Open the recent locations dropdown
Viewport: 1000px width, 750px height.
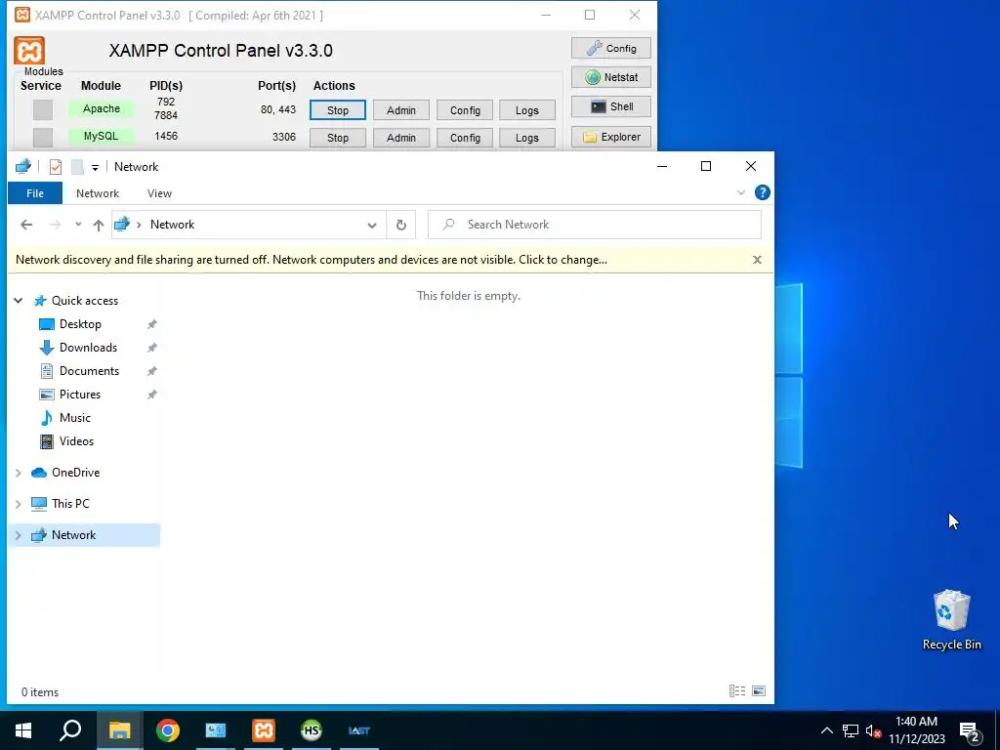[x=78, y=225]
